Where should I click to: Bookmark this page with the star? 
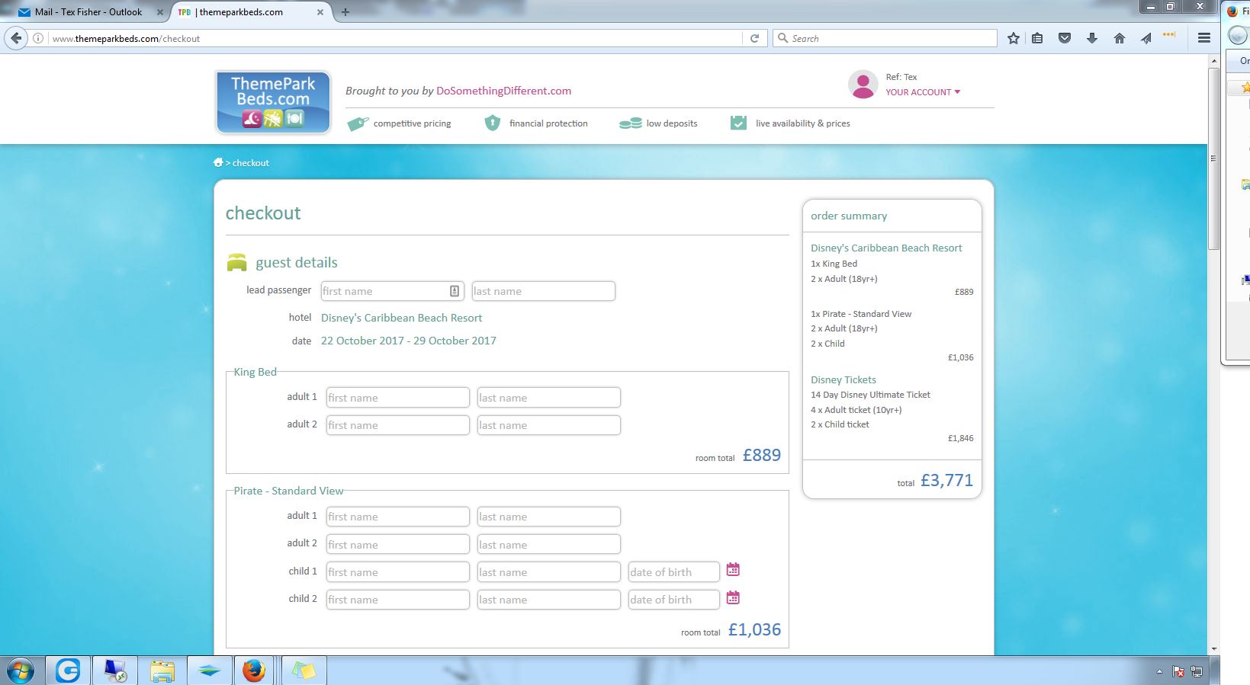coord(1013,38)
